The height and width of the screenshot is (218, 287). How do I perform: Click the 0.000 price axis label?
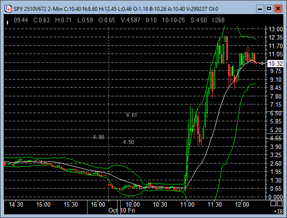276,197
